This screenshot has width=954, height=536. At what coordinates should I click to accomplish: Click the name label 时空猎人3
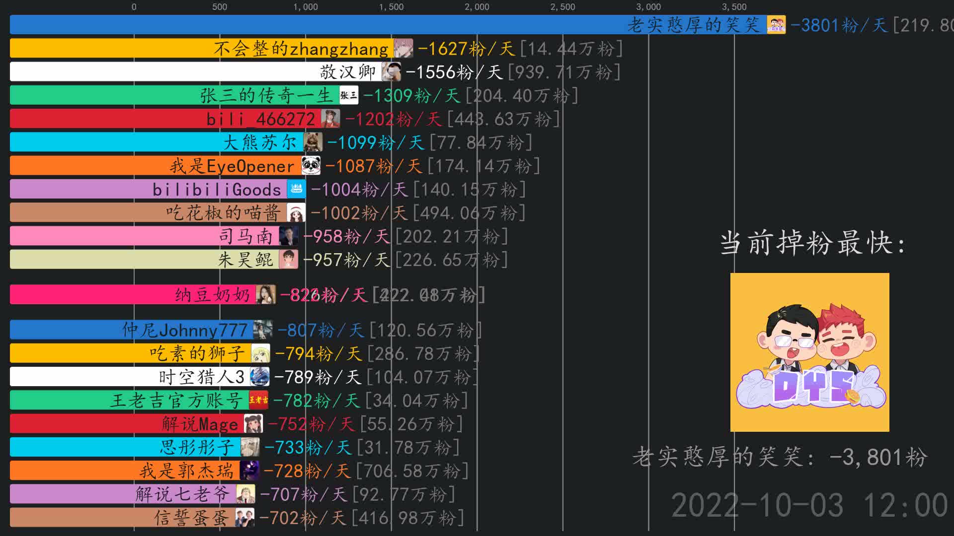(202, 377)
